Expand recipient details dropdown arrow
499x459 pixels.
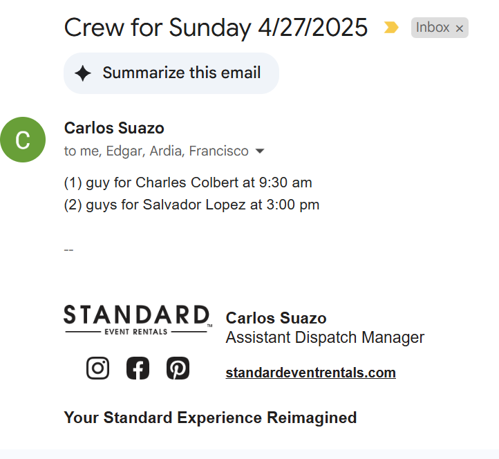point(260,151)
